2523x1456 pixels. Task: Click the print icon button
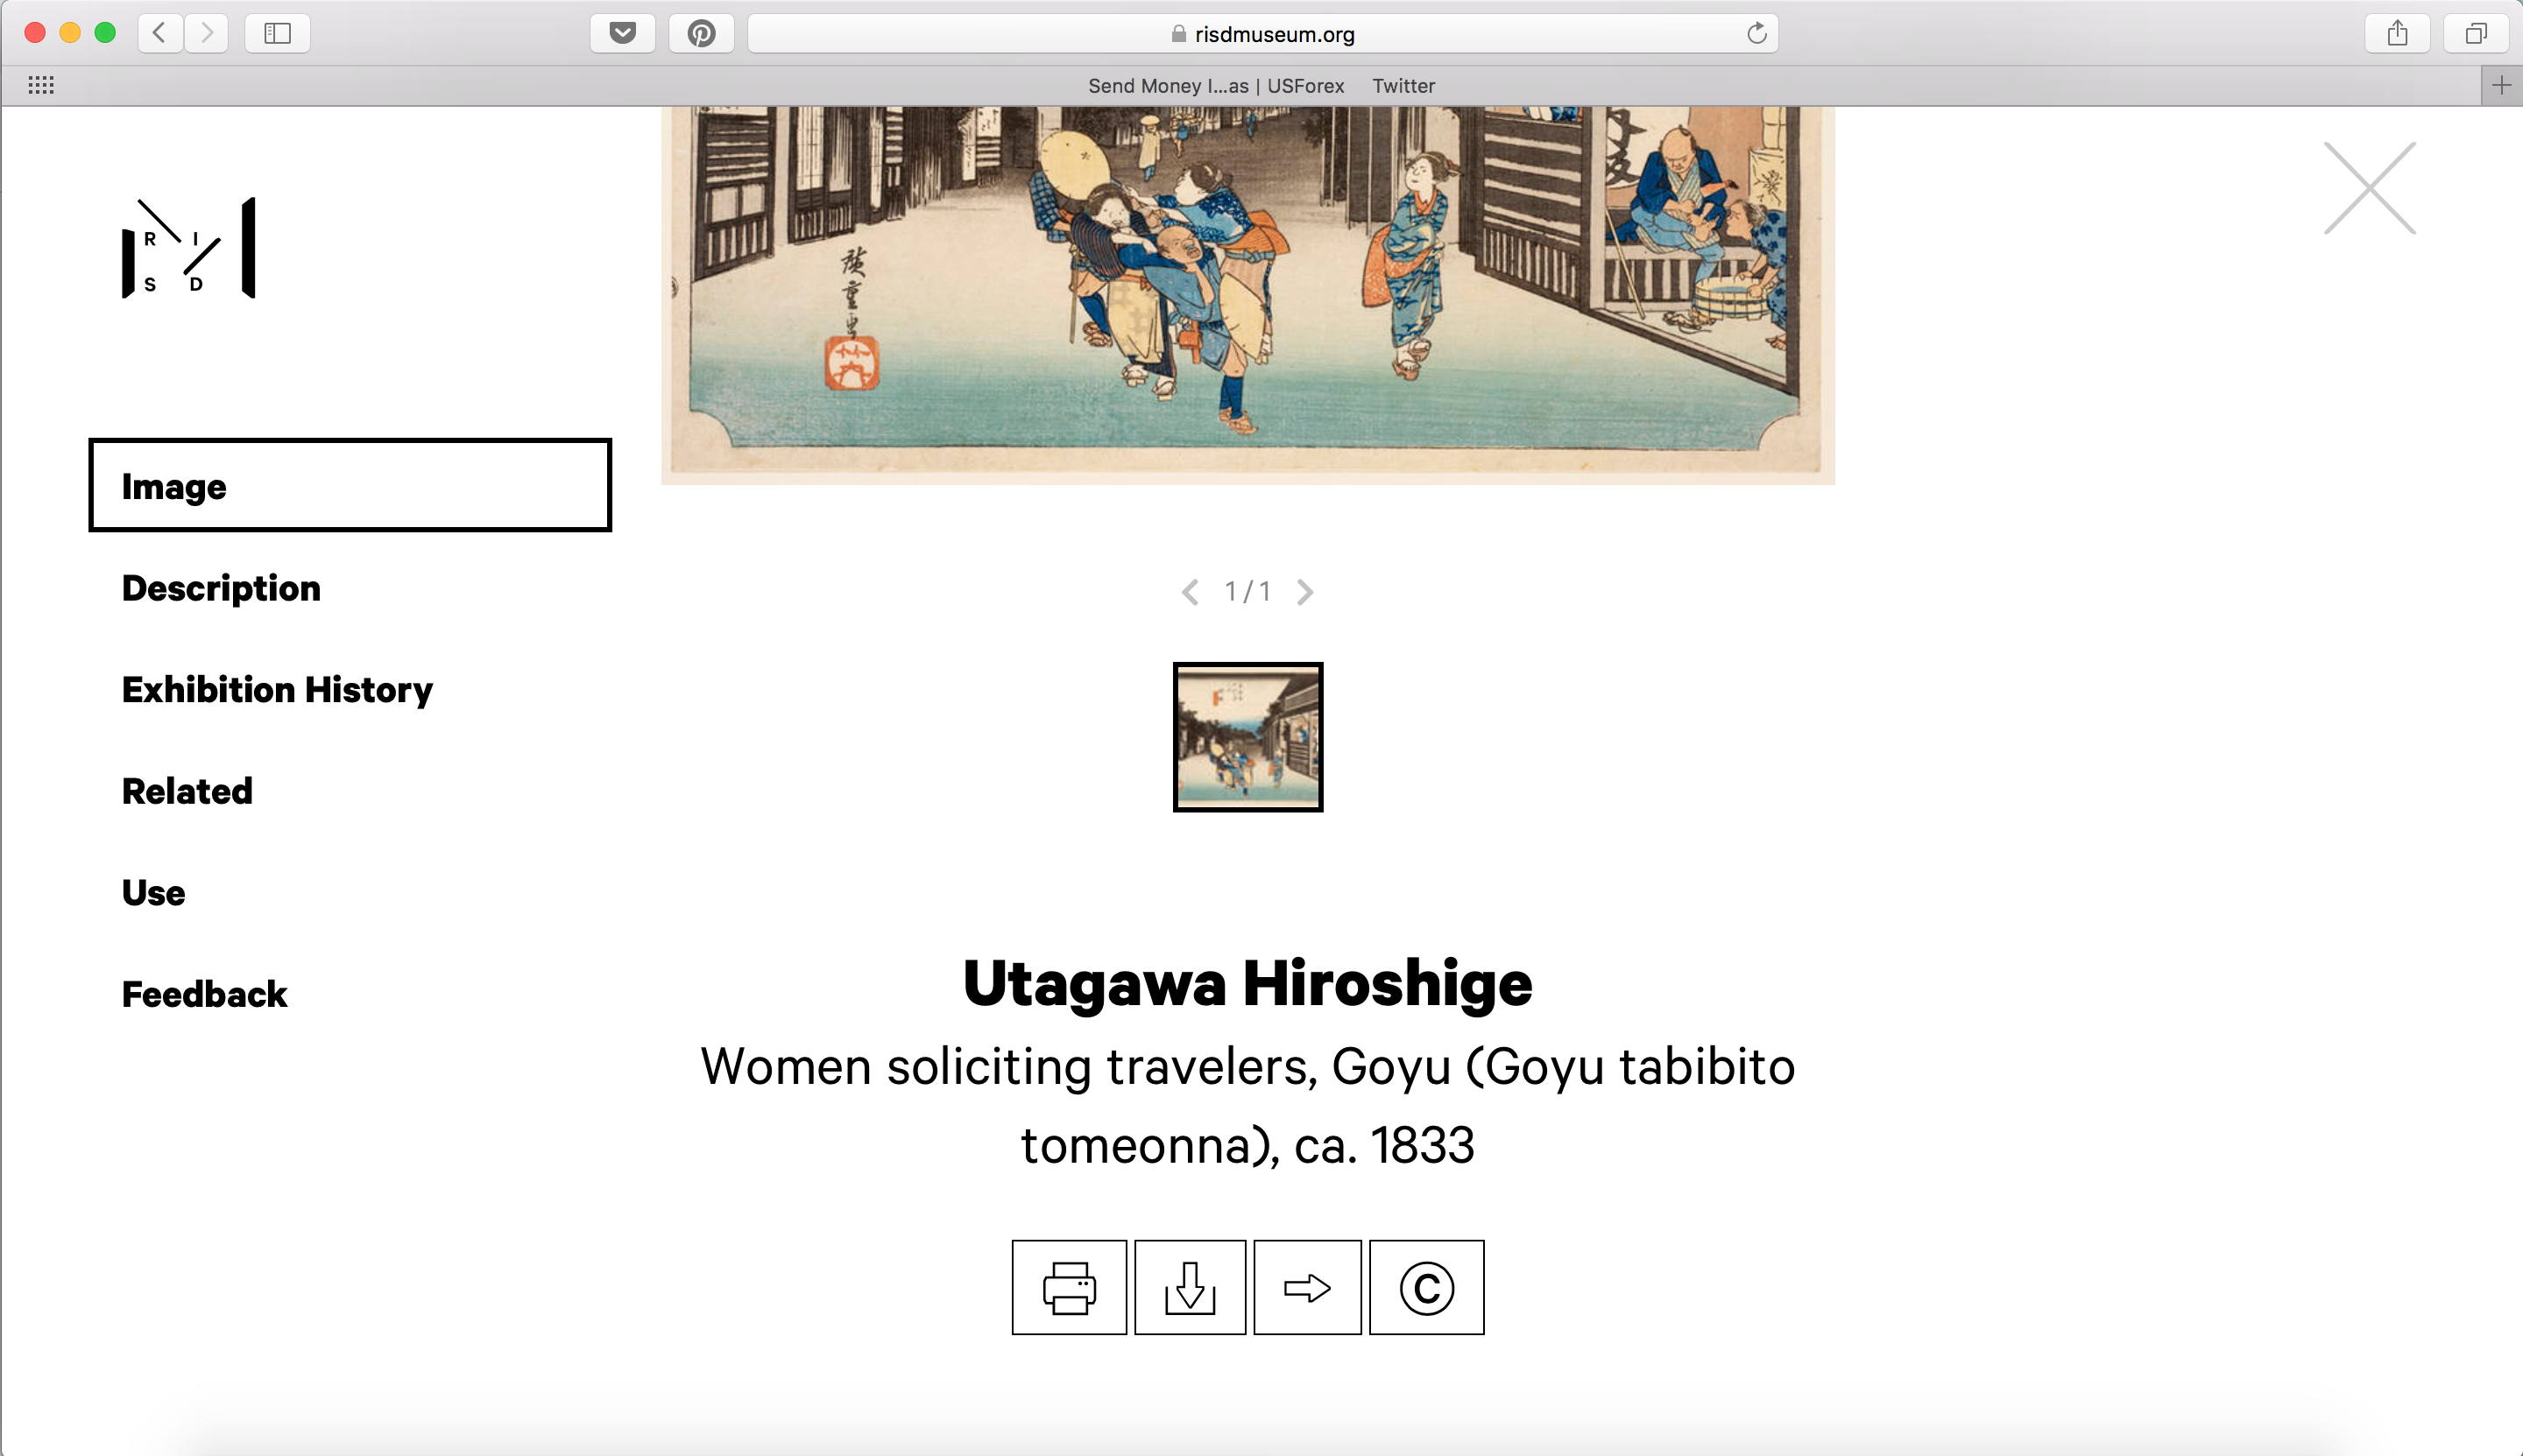tap(1069, 1287)
